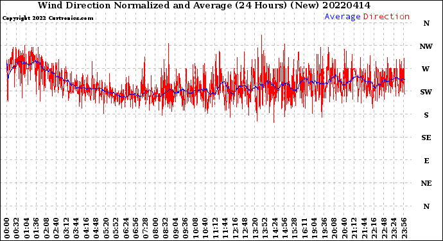Click the '22:48' time axis label
The width and height of the screenshot is (443, 241).
point(383,228)
